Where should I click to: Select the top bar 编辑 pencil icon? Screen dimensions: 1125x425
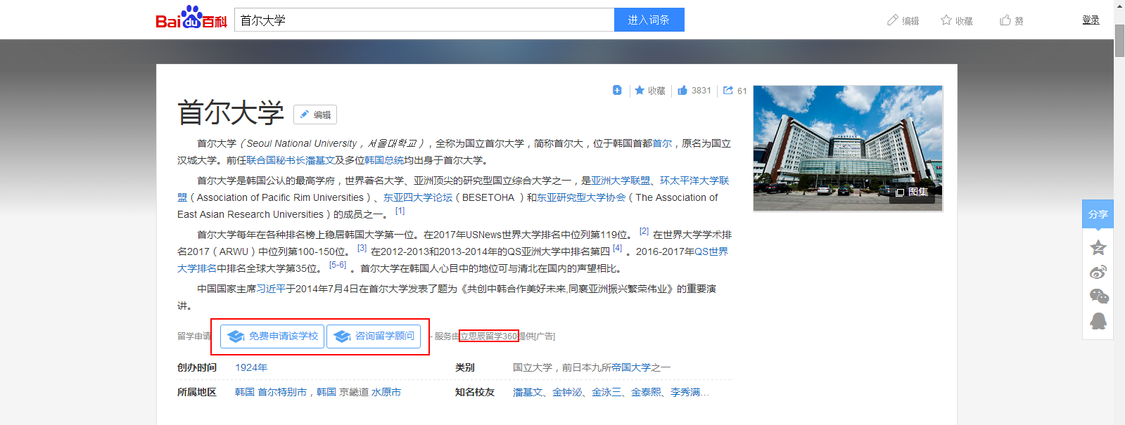point(893,20)
